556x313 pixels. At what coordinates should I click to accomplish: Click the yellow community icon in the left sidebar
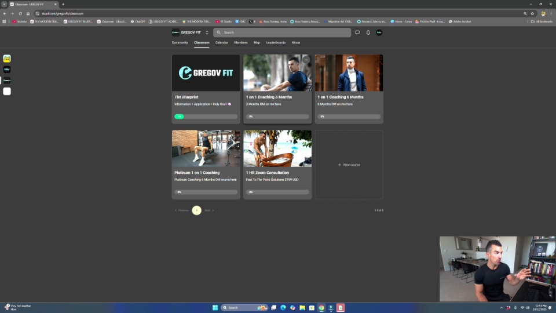[x=7, y=59]
